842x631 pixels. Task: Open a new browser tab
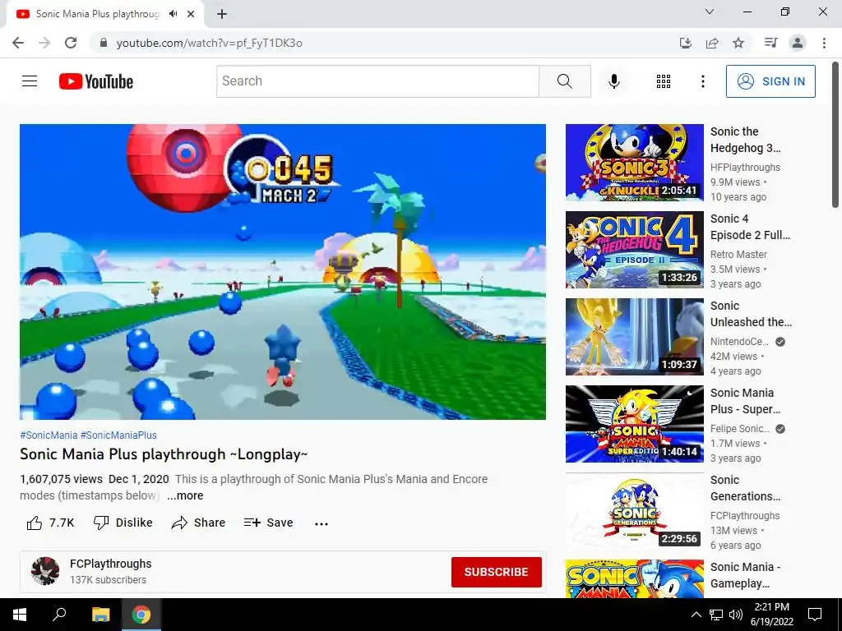point(222,14)
